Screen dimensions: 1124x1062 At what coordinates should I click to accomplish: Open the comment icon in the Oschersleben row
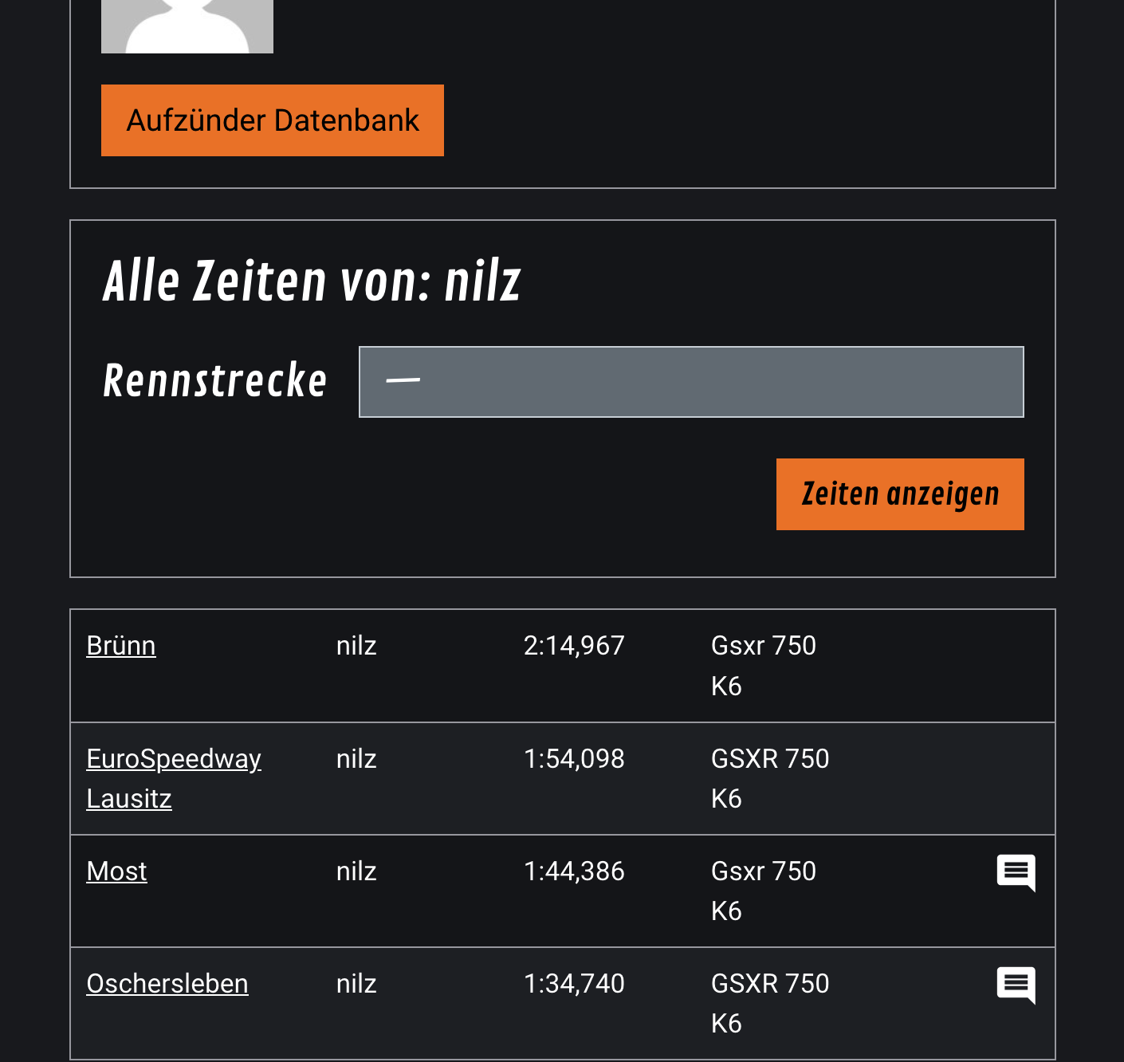tap(1016, 985)
